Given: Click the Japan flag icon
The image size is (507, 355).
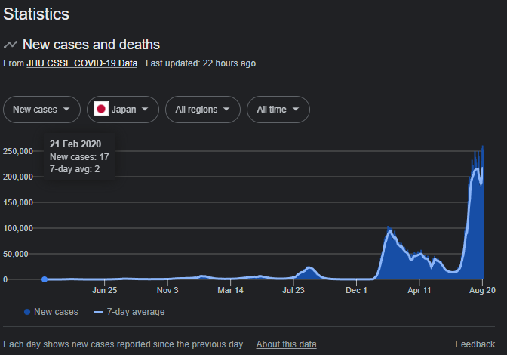Looking at the screenshot, I should (x=101, y=109).
